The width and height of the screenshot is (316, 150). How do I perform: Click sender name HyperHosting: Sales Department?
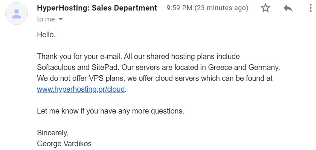click(x=97, y=8)
